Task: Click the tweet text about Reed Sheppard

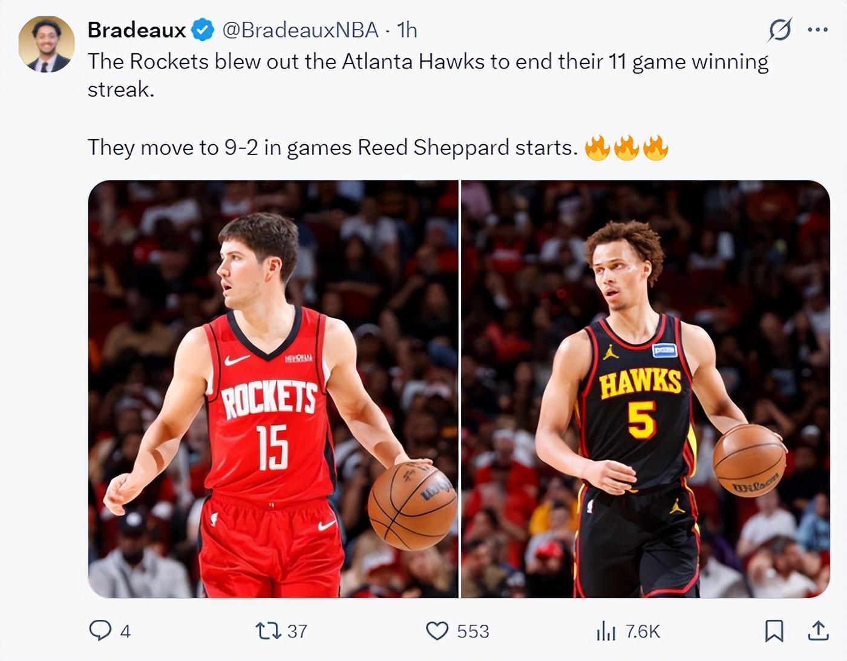Action: (x=333, y=147)
